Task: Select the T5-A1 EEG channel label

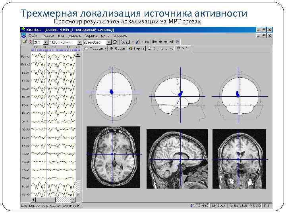Action: point(25,170)
